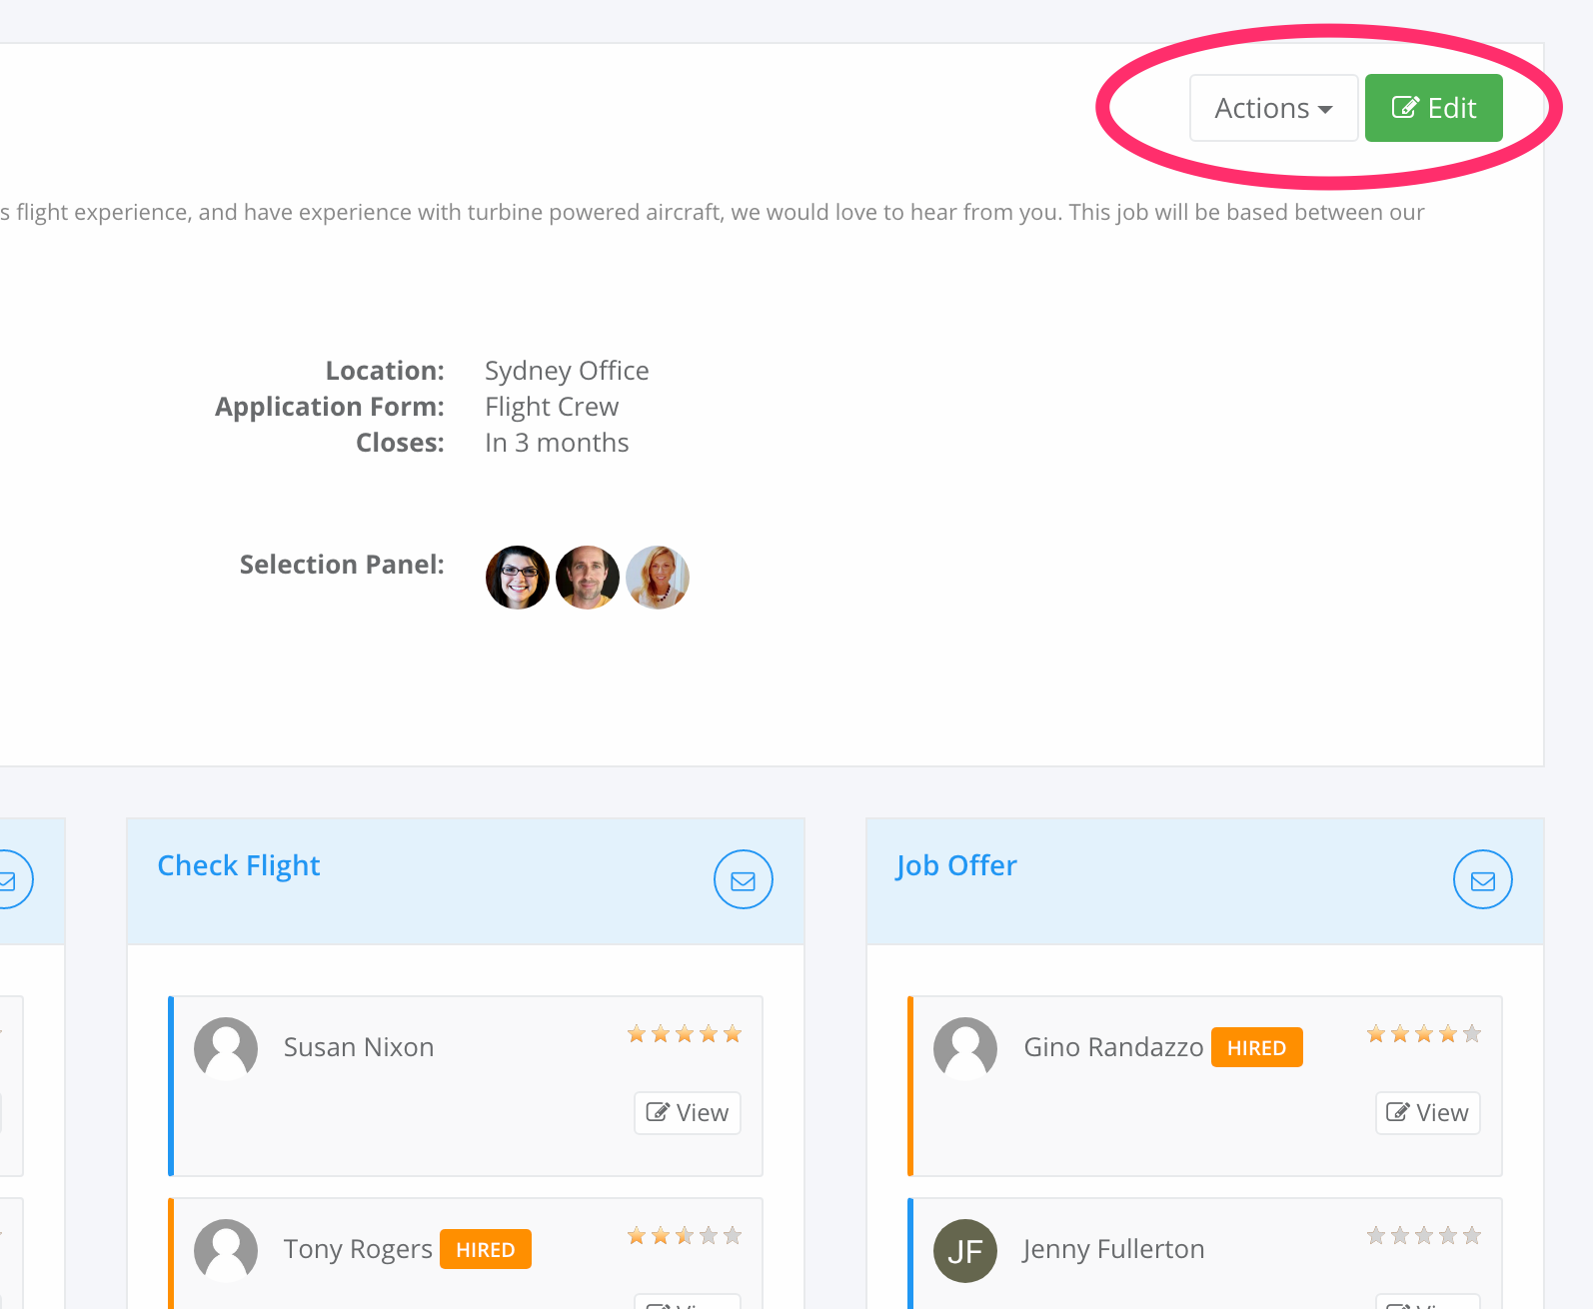View Susan Nixon's application
The width and height of the screenshot is (1593, 1309).
688,1113
